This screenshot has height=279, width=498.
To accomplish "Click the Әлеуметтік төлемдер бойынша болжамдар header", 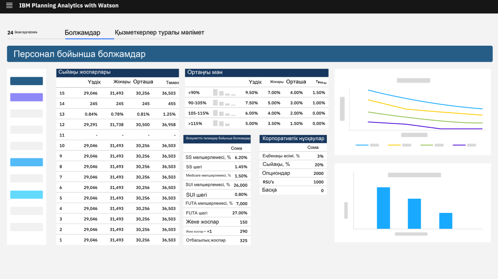I will click(x=217, y=139).
